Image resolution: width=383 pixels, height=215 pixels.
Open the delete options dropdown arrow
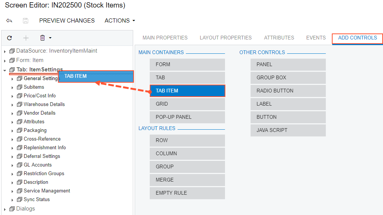[x=50, y=38]
